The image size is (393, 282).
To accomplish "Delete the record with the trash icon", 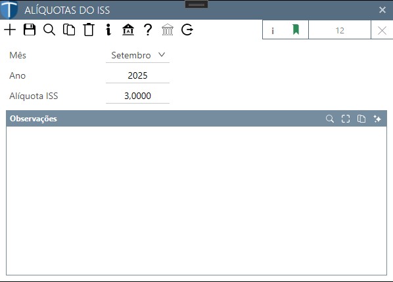I will click(89, 30).
